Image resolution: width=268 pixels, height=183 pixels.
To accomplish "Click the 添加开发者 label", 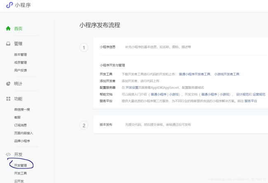I will click(x=108, y=81).
